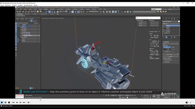Open mirror type dropdown in Symmetry rollout
195x109 pixels.
pos(171,44)
